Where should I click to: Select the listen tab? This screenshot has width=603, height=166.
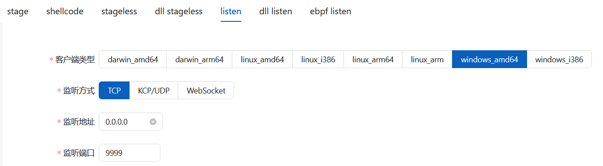point(231,11)
